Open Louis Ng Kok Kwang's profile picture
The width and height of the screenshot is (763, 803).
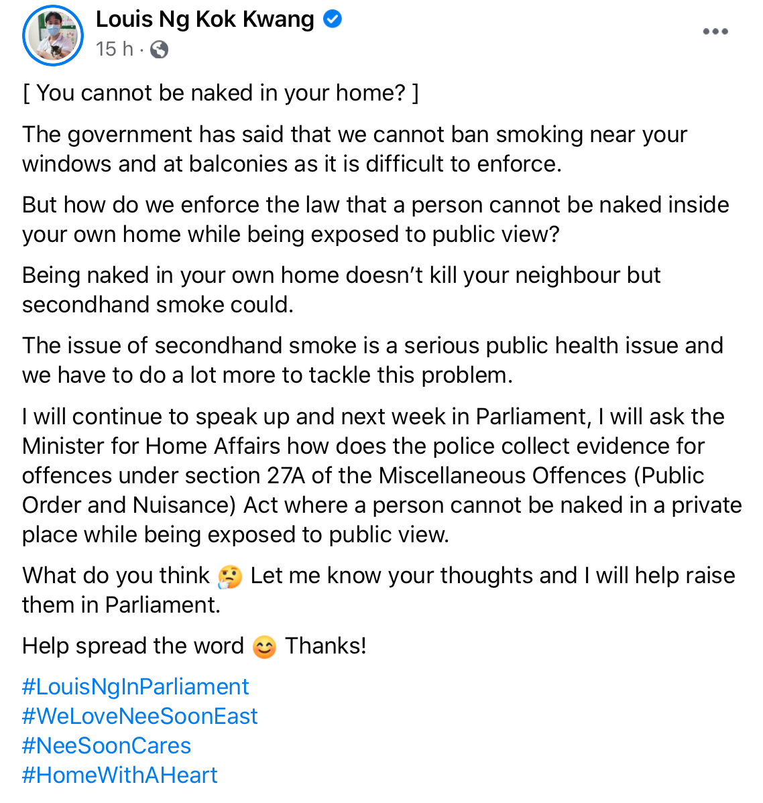click(x=53, y=36)
